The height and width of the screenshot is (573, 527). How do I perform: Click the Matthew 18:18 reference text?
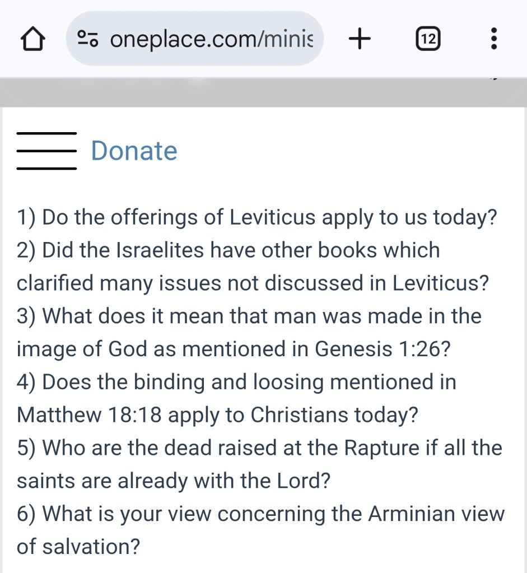pos(90,416)
